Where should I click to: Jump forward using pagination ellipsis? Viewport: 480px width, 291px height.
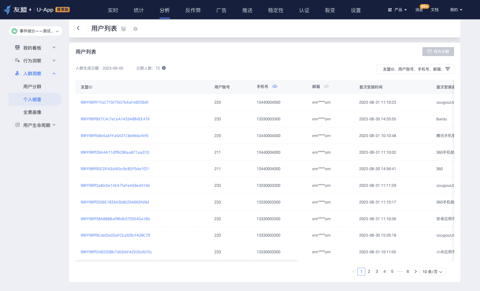tap(400, 272)
